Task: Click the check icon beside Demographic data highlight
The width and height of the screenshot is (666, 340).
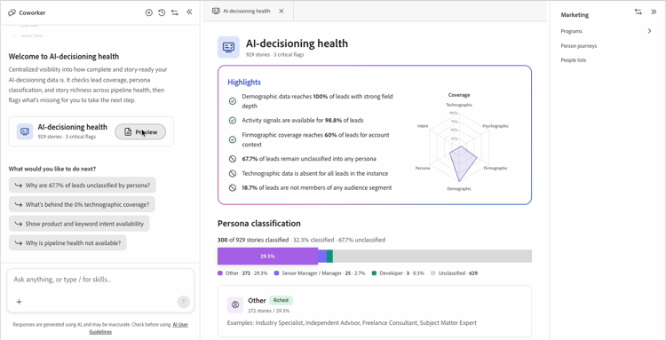Action: point(233,101)
